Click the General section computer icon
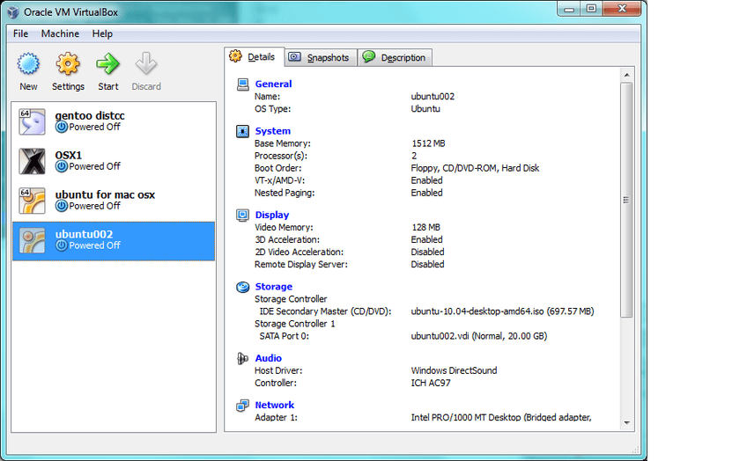 point(242,84)
